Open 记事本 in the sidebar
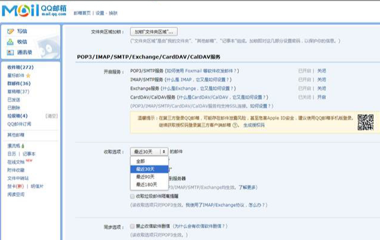Image resolution: width=380 pixels, height=240 pixels. coord(29,154)
